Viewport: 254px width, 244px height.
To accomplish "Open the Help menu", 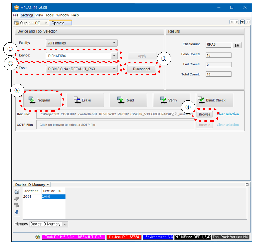I will 75,15.
